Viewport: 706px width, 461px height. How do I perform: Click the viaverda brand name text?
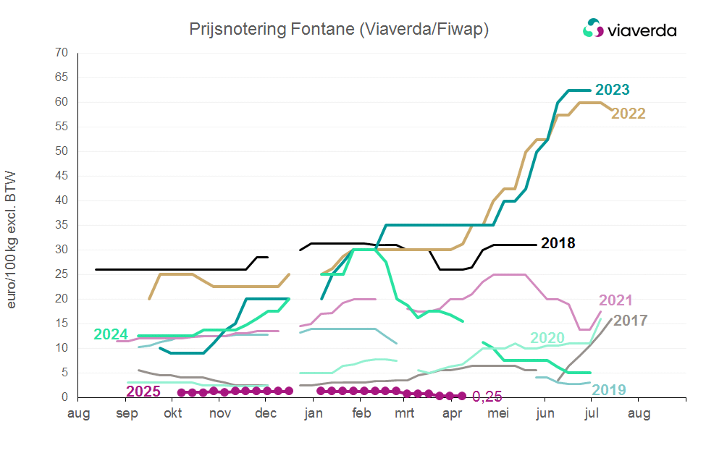[x=641, y=30]
